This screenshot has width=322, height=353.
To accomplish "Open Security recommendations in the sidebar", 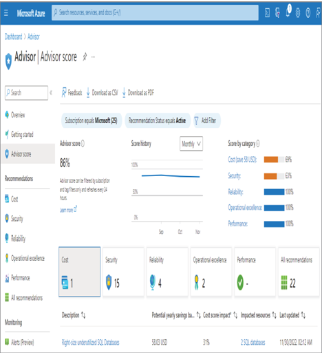I will click(14, 219).
